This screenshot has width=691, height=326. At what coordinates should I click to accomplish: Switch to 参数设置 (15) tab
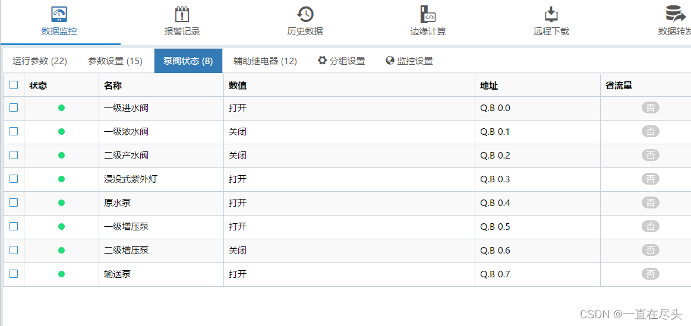coord(115,61)
